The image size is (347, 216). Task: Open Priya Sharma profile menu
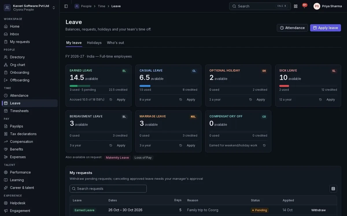click(328, 6)
